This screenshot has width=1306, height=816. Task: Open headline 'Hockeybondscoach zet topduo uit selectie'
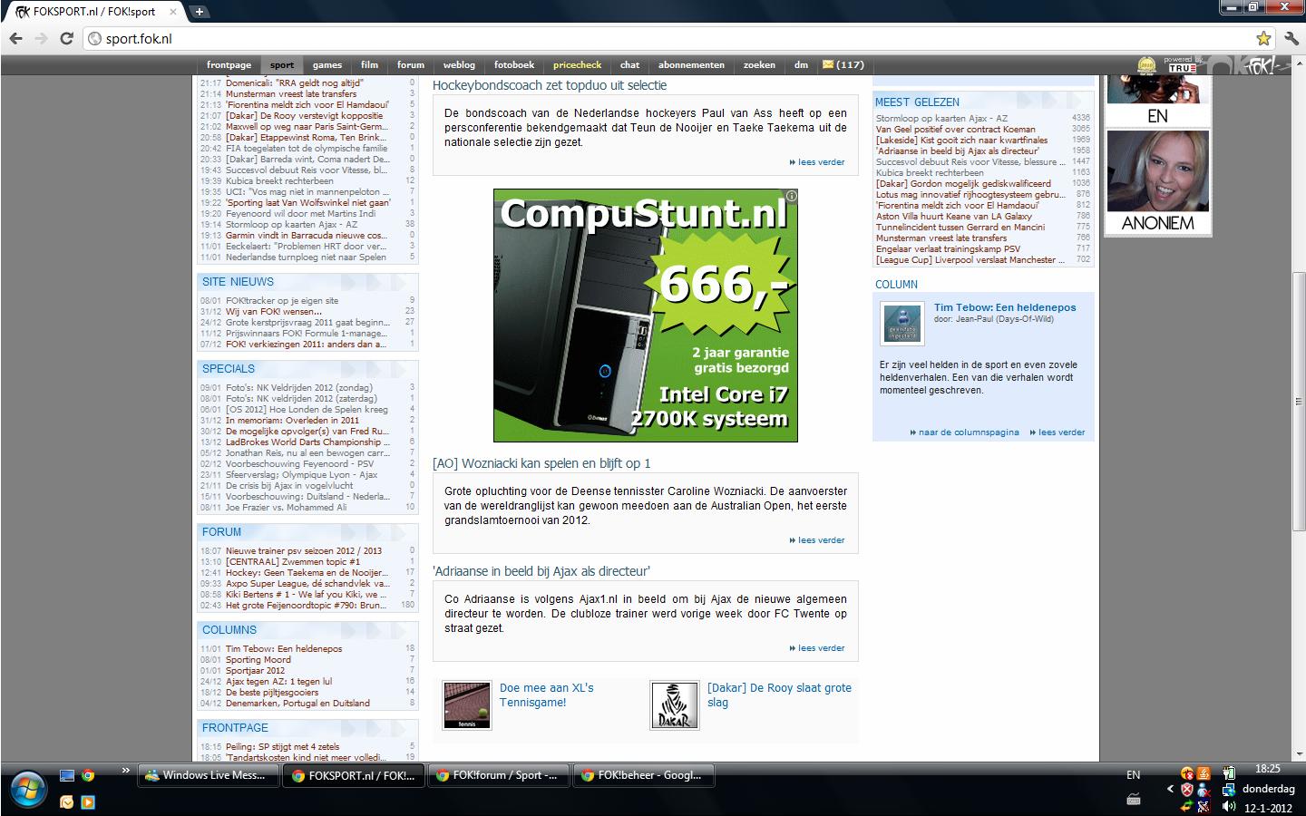(550, 85)
